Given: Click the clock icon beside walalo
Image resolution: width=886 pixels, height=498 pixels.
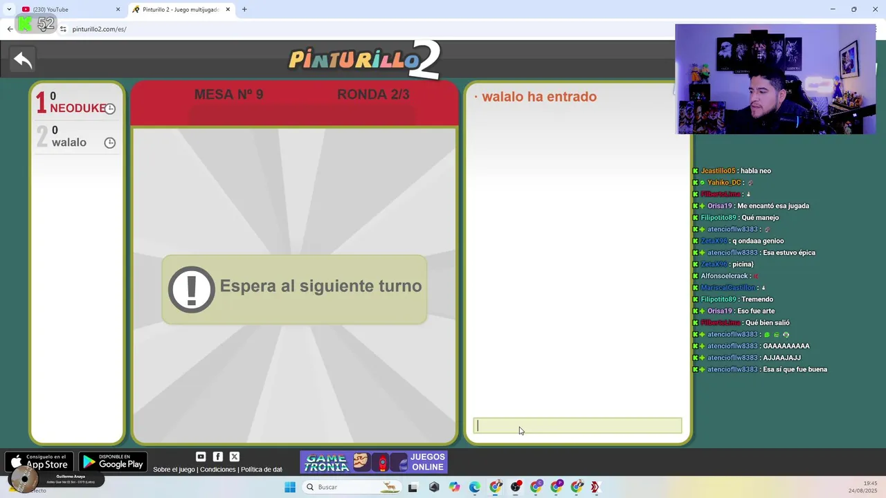Looking at the screenshot, I should (x=109, y=142).
